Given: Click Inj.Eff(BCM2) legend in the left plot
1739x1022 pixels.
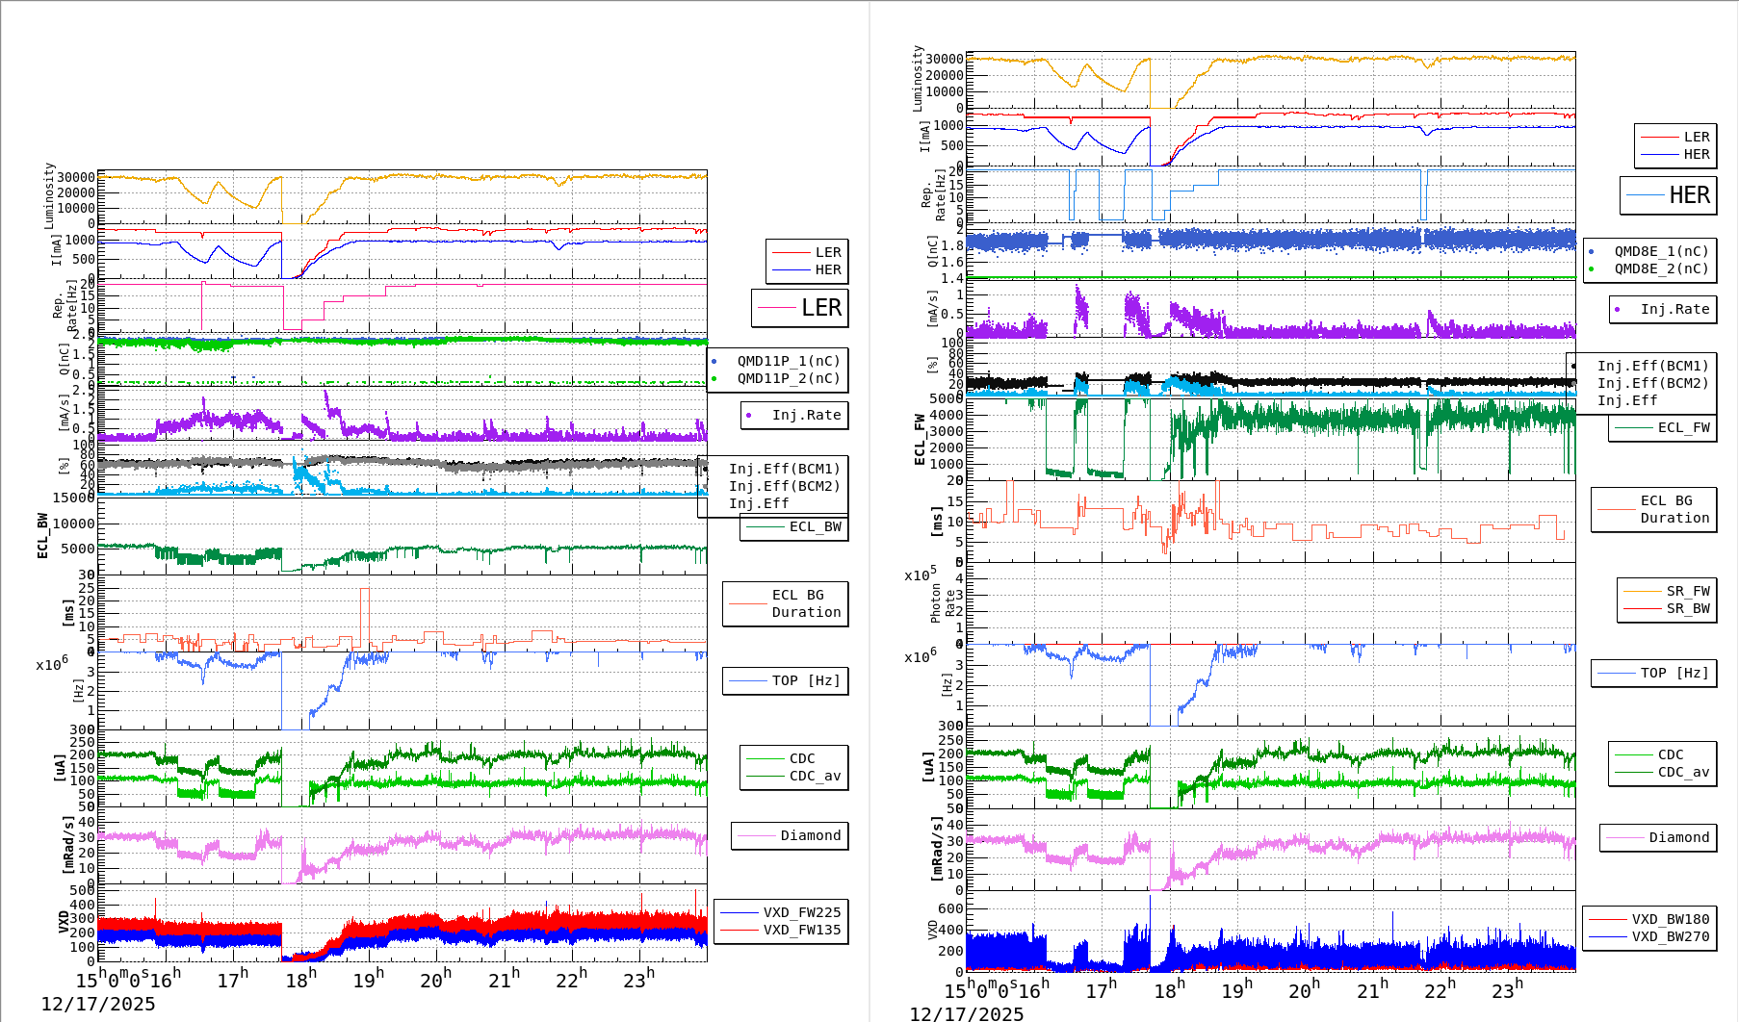Looking at the screenshot, I should tap(784, 486).
